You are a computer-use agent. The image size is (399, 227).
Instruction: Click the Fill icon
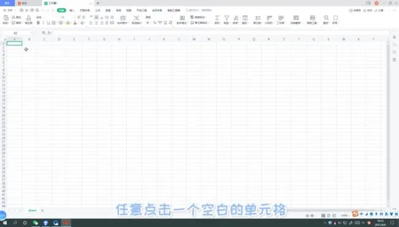coord(245,18)
